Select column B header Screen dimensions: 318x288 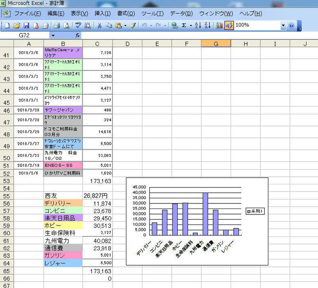63,44
